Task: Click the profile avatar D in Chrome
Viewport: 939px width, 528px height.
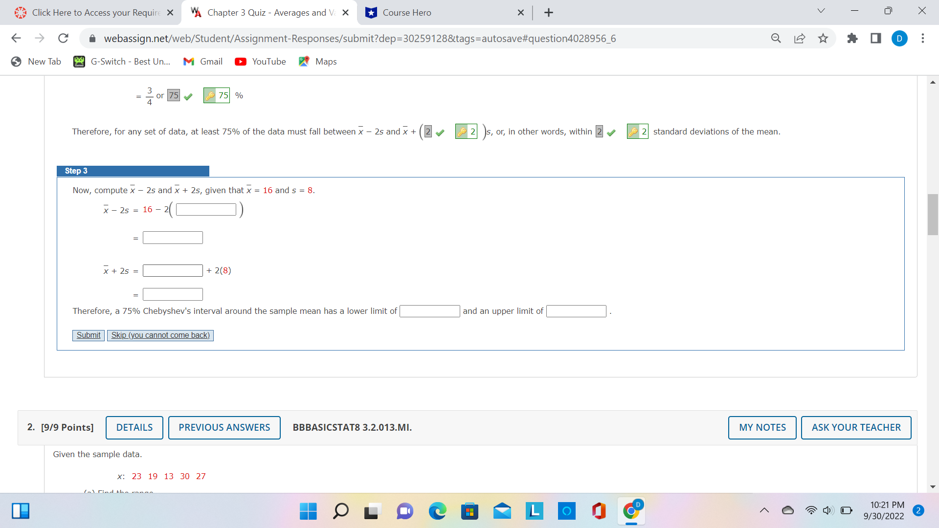Action: click(x=899, y=38)
